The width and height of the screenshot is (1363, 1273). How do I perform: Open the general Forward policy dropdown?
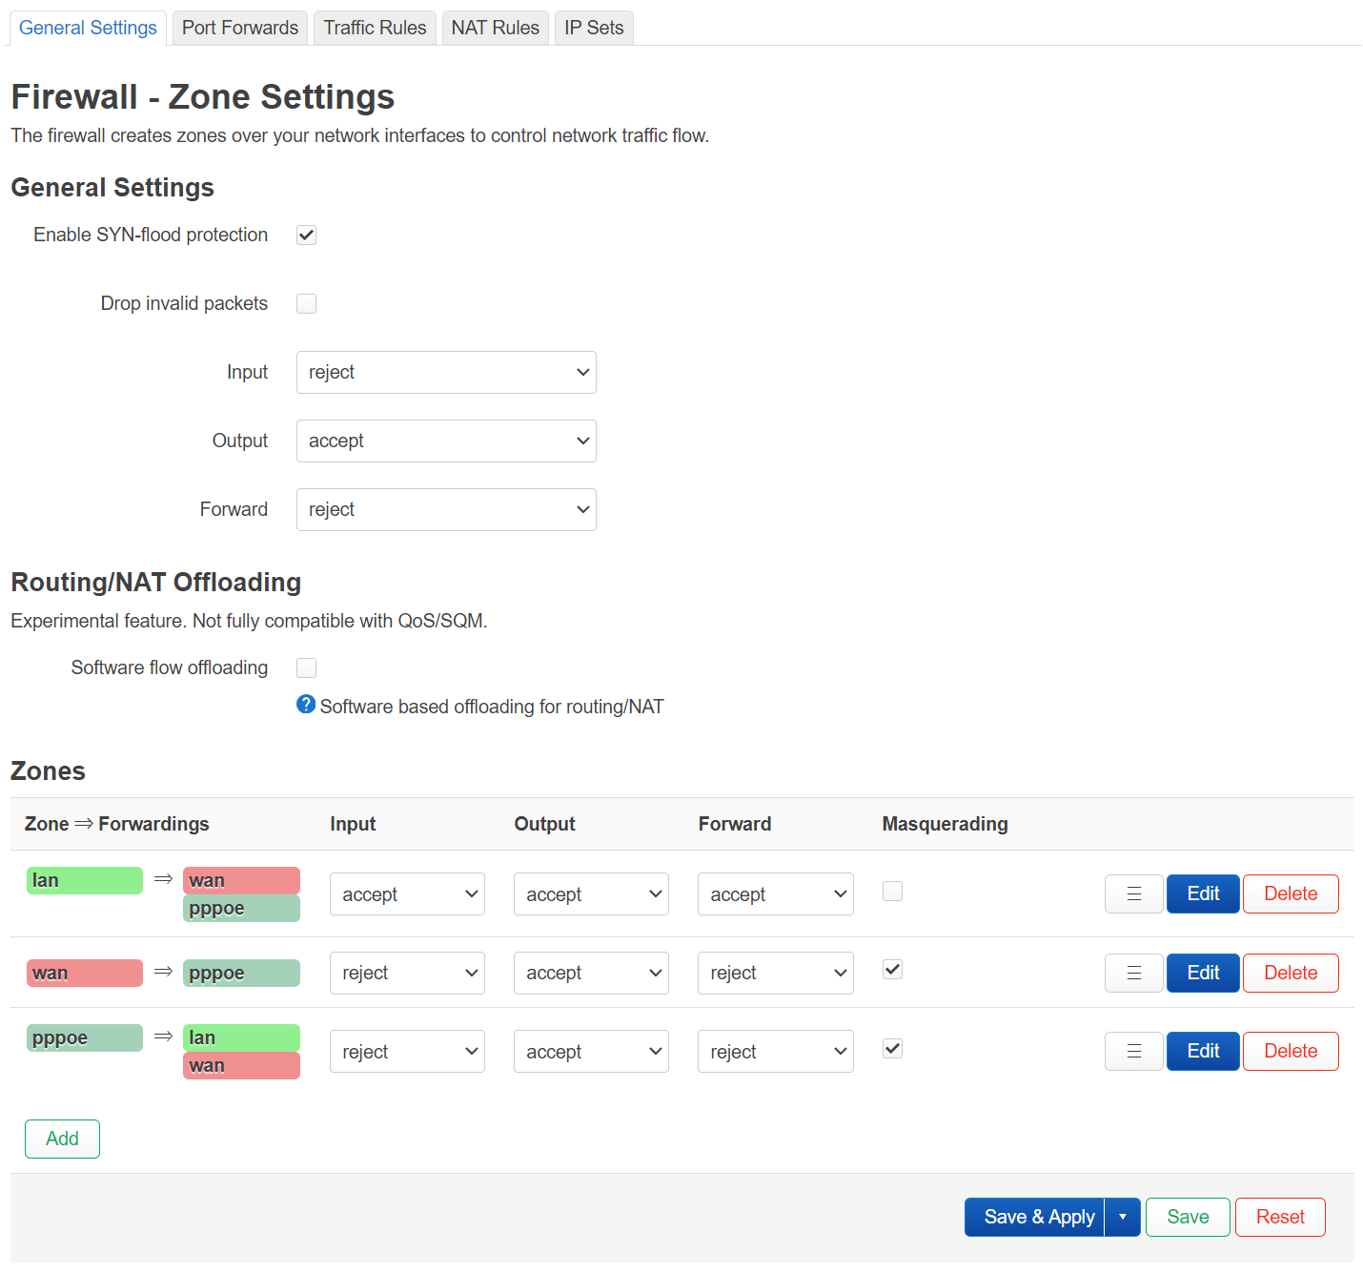(445, 509)
